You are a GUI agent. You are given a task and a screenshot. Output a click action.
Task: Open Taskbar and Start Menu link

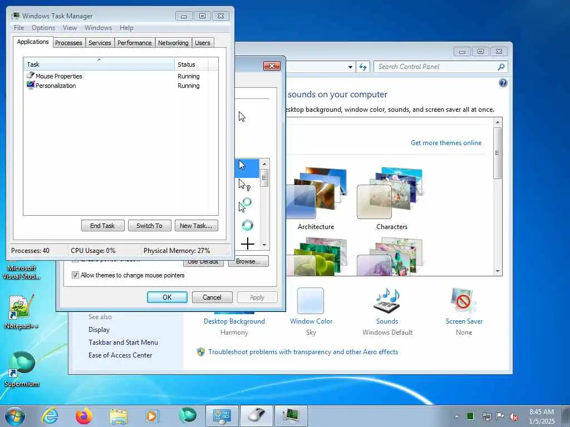click(x=123, y=342)
